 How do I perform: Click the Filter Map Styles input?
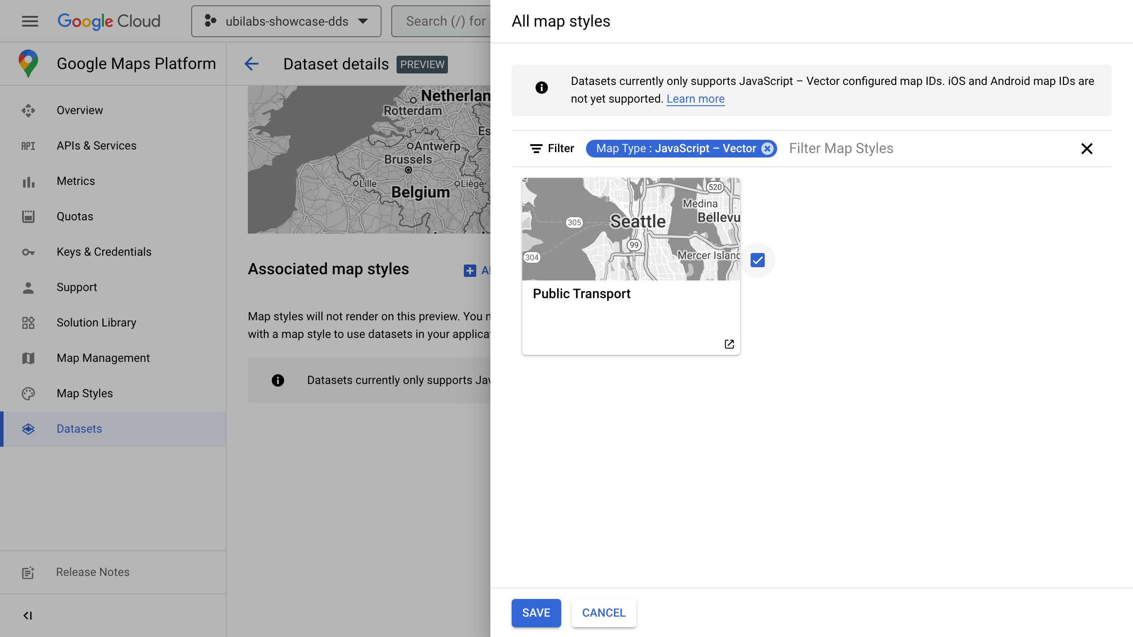point(927,148)
